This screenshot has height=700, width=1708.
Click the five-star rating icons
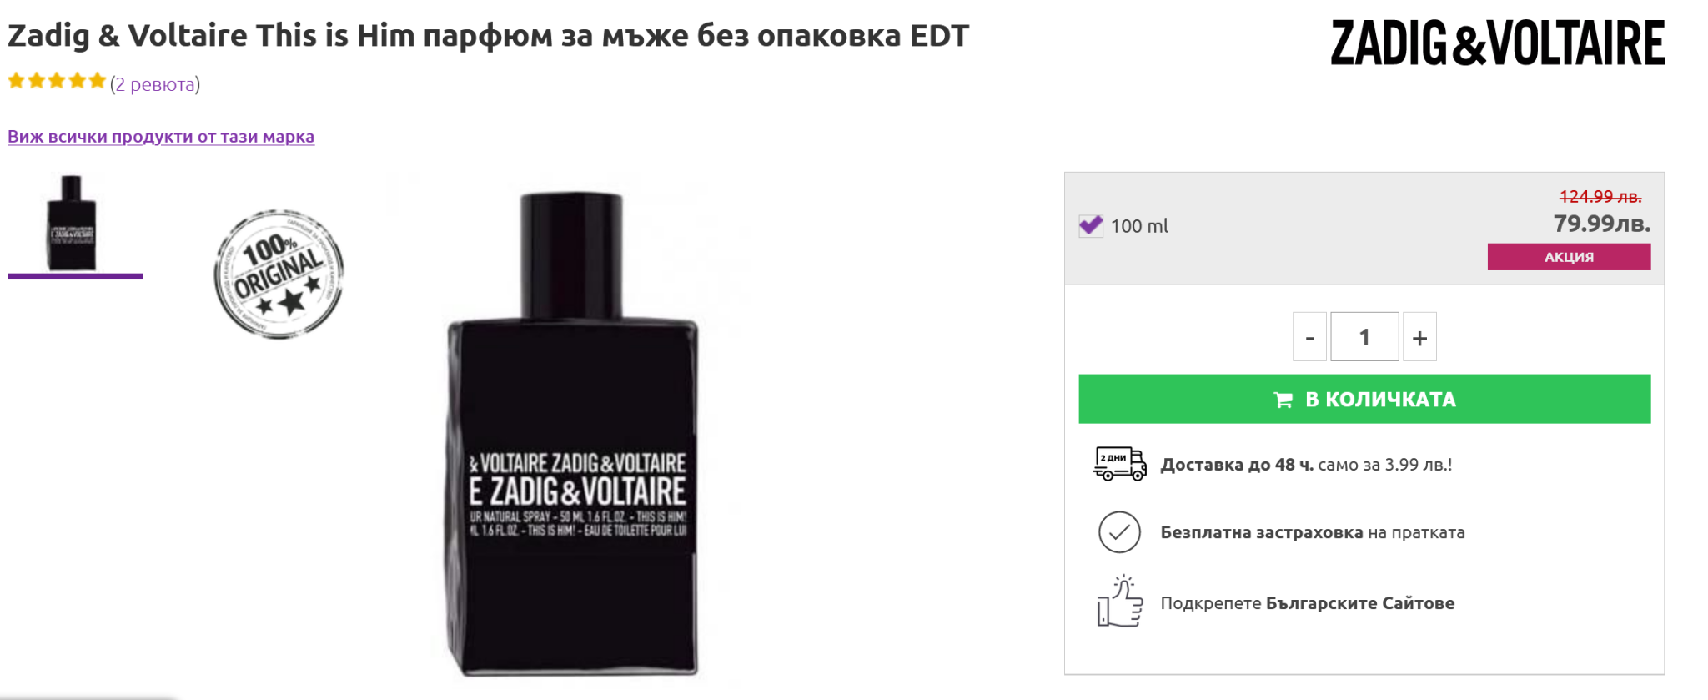pos(57,82)
